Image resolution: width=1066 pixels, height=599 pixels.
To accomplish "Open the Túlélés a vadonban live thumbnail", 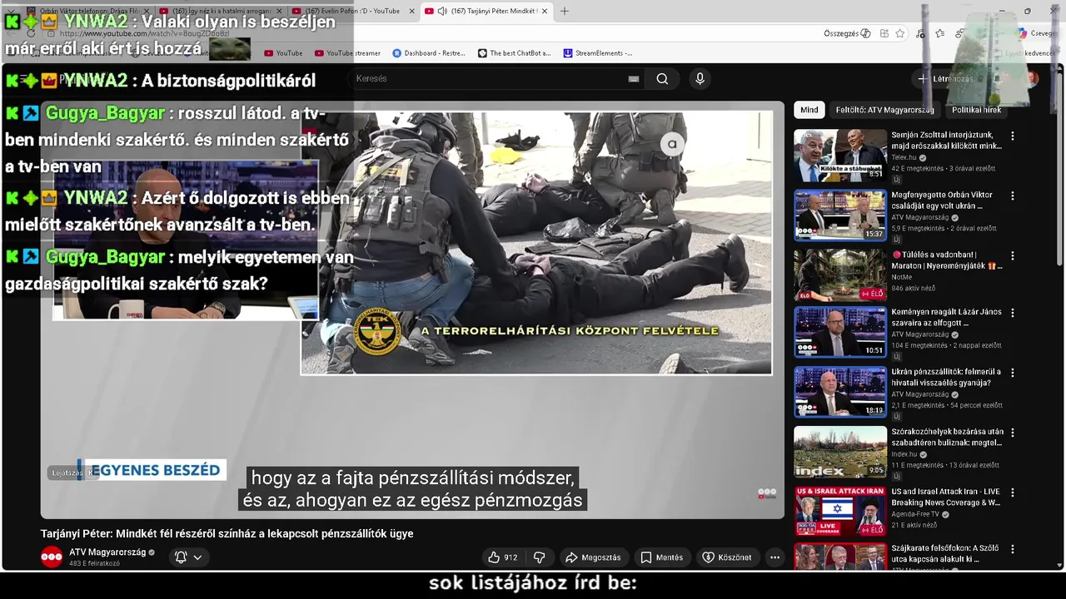I will pos(840,275).
